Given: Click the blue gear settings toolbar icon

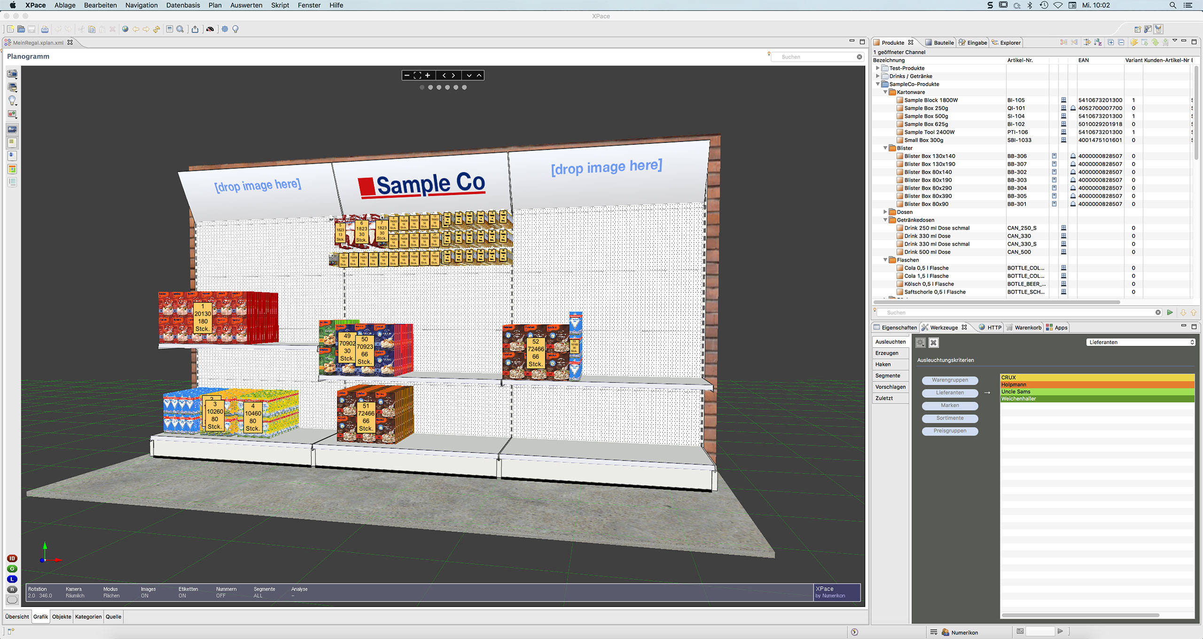Looking at the screenshot, I should pos(225,29).
